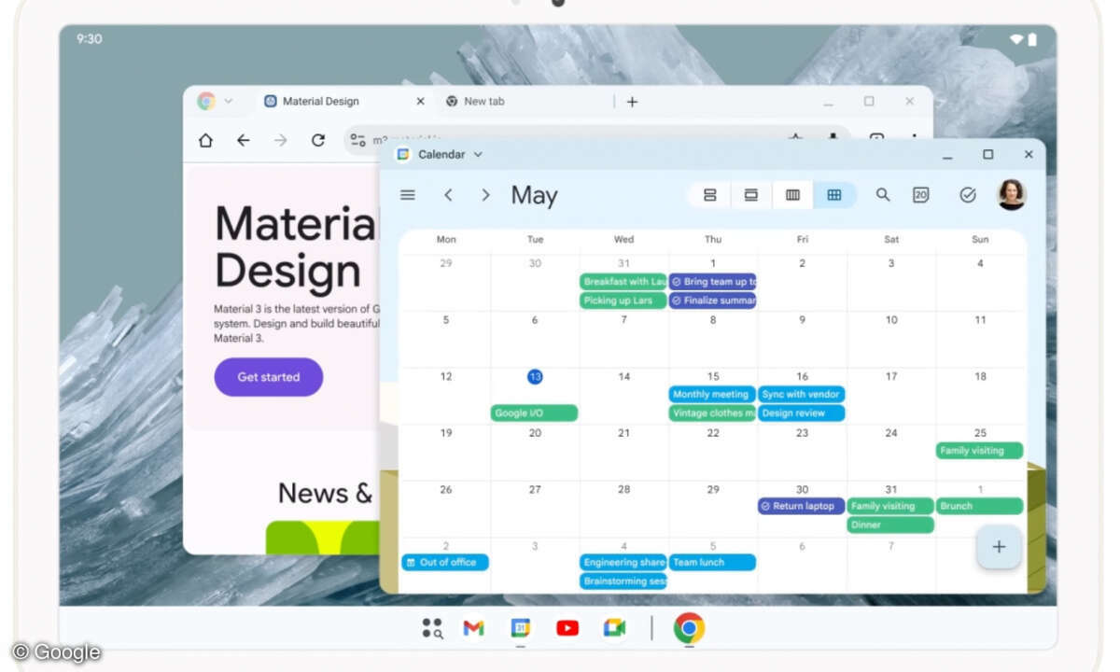Open the Team lunch event
The width and height of the screenshot is (1120, 672).
pos(712,562)
